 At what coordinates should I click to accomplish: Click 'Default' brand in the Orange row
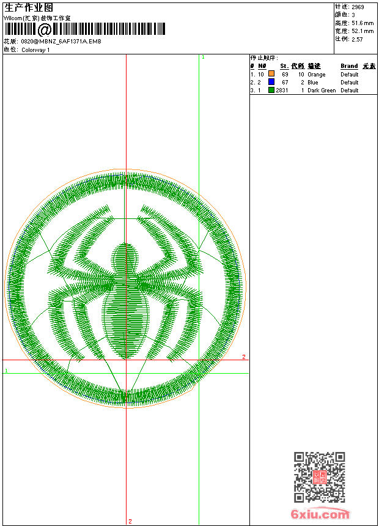(350, 74)
